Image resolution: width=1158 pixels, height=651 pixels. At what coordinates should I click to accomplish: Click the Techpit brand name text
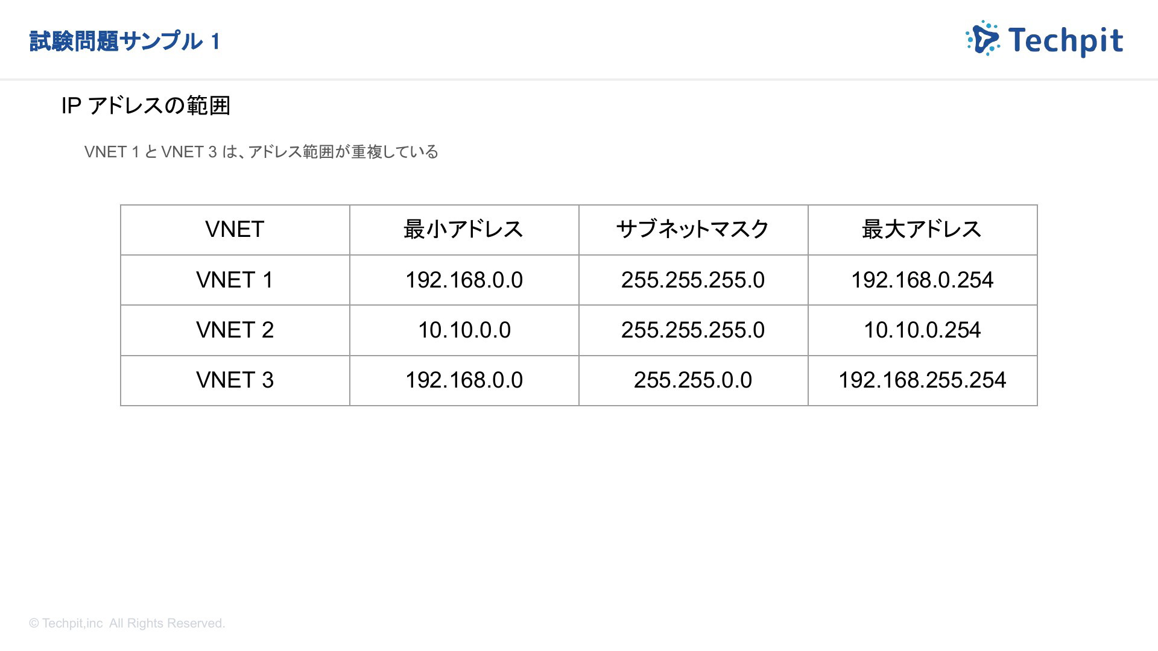pos(1065,41)
